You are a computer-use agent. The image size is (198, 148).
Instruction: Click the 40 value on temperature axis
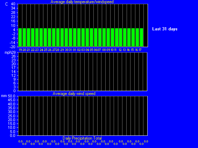pyautogui.click(x=13, y=4)
